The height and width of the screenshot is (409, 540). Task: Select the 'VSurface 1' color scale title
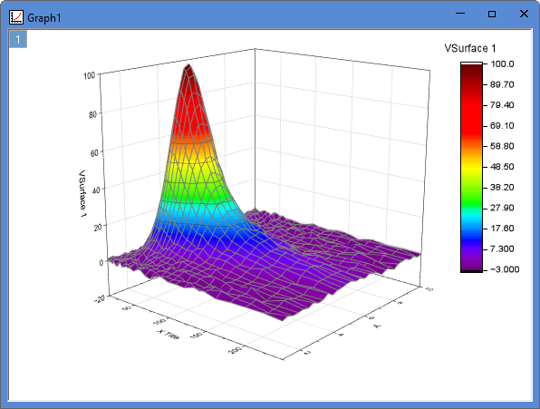tap(470, 48)
